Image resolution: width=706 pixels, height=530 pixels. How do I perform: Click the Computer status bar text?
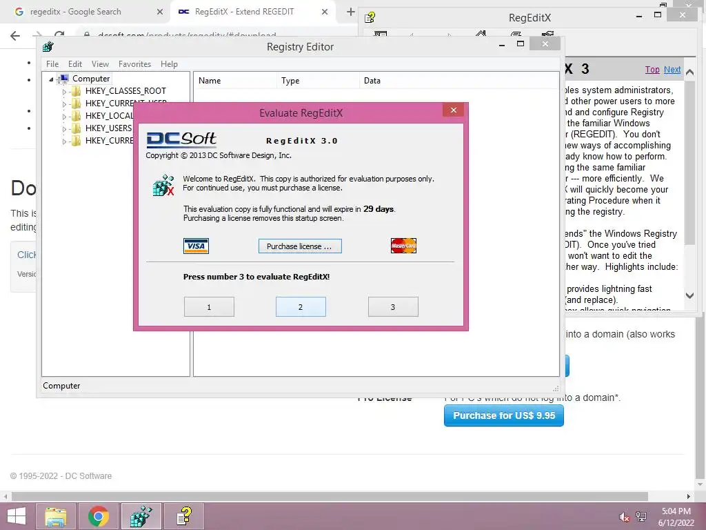pos(61,386)
